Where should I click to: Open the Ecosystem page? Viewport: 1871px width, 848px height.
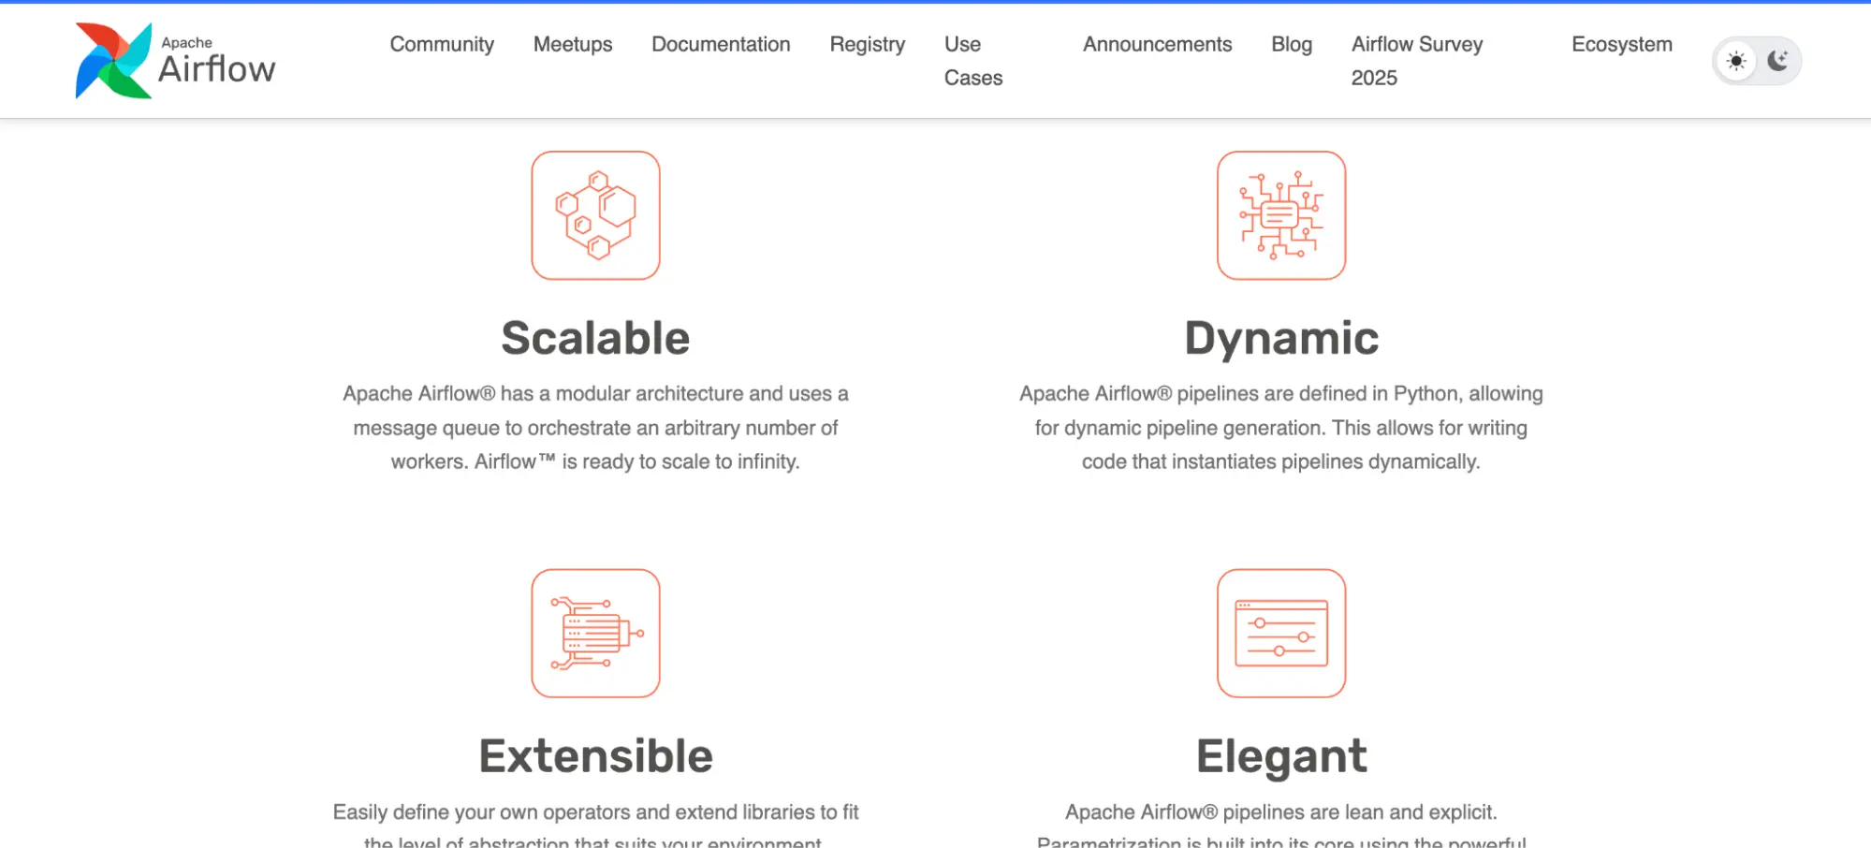click(1622, 44)
